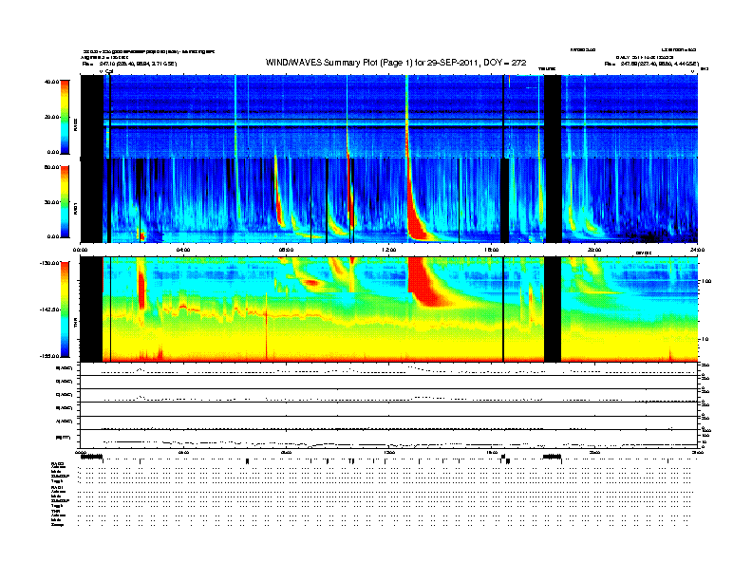Click the red burst near 08:00 in RAD1
Viewport: 752px width, 581px height.
tap(279, 206)
